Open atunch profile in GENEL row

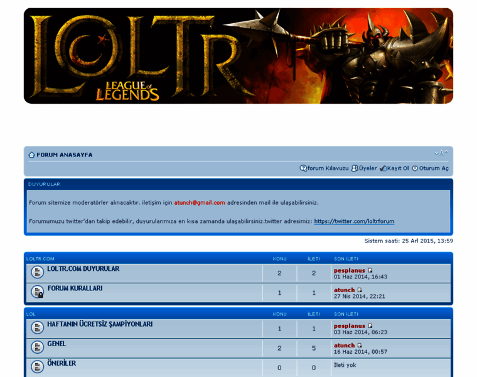pos(345,346)
